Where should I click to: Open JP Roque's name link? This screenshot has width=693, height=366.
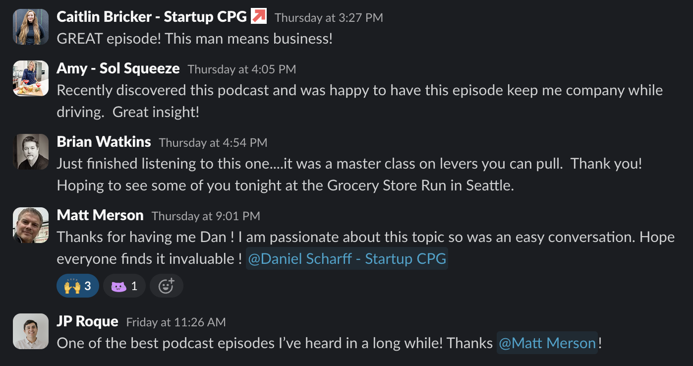click(x=87, y=321)
